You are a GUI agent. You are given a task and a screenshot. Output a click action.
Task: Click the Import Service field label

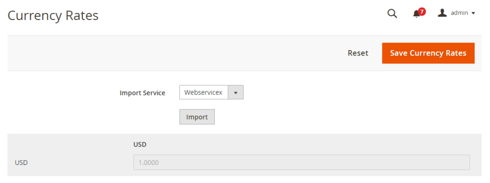(x=143, y=93)
